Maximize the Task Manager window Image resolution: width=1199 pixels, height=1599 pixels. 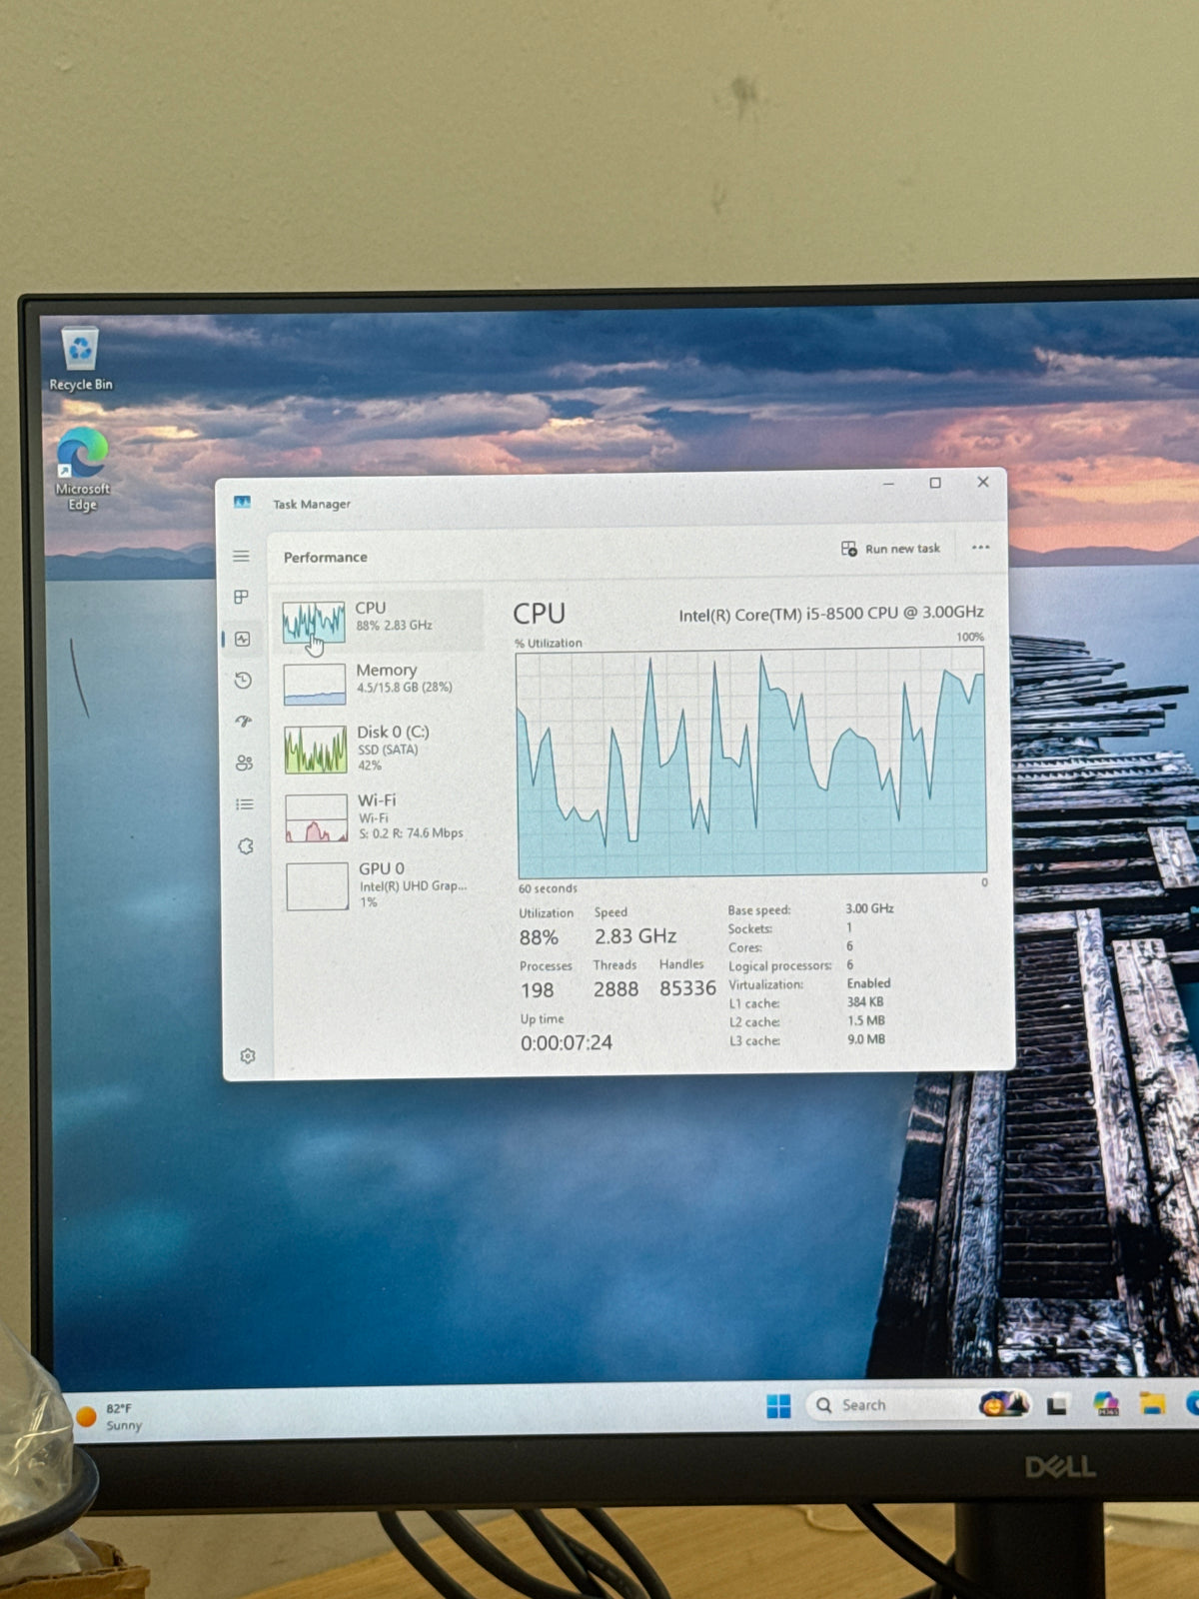pyautogui.click(x=935, y=483)
